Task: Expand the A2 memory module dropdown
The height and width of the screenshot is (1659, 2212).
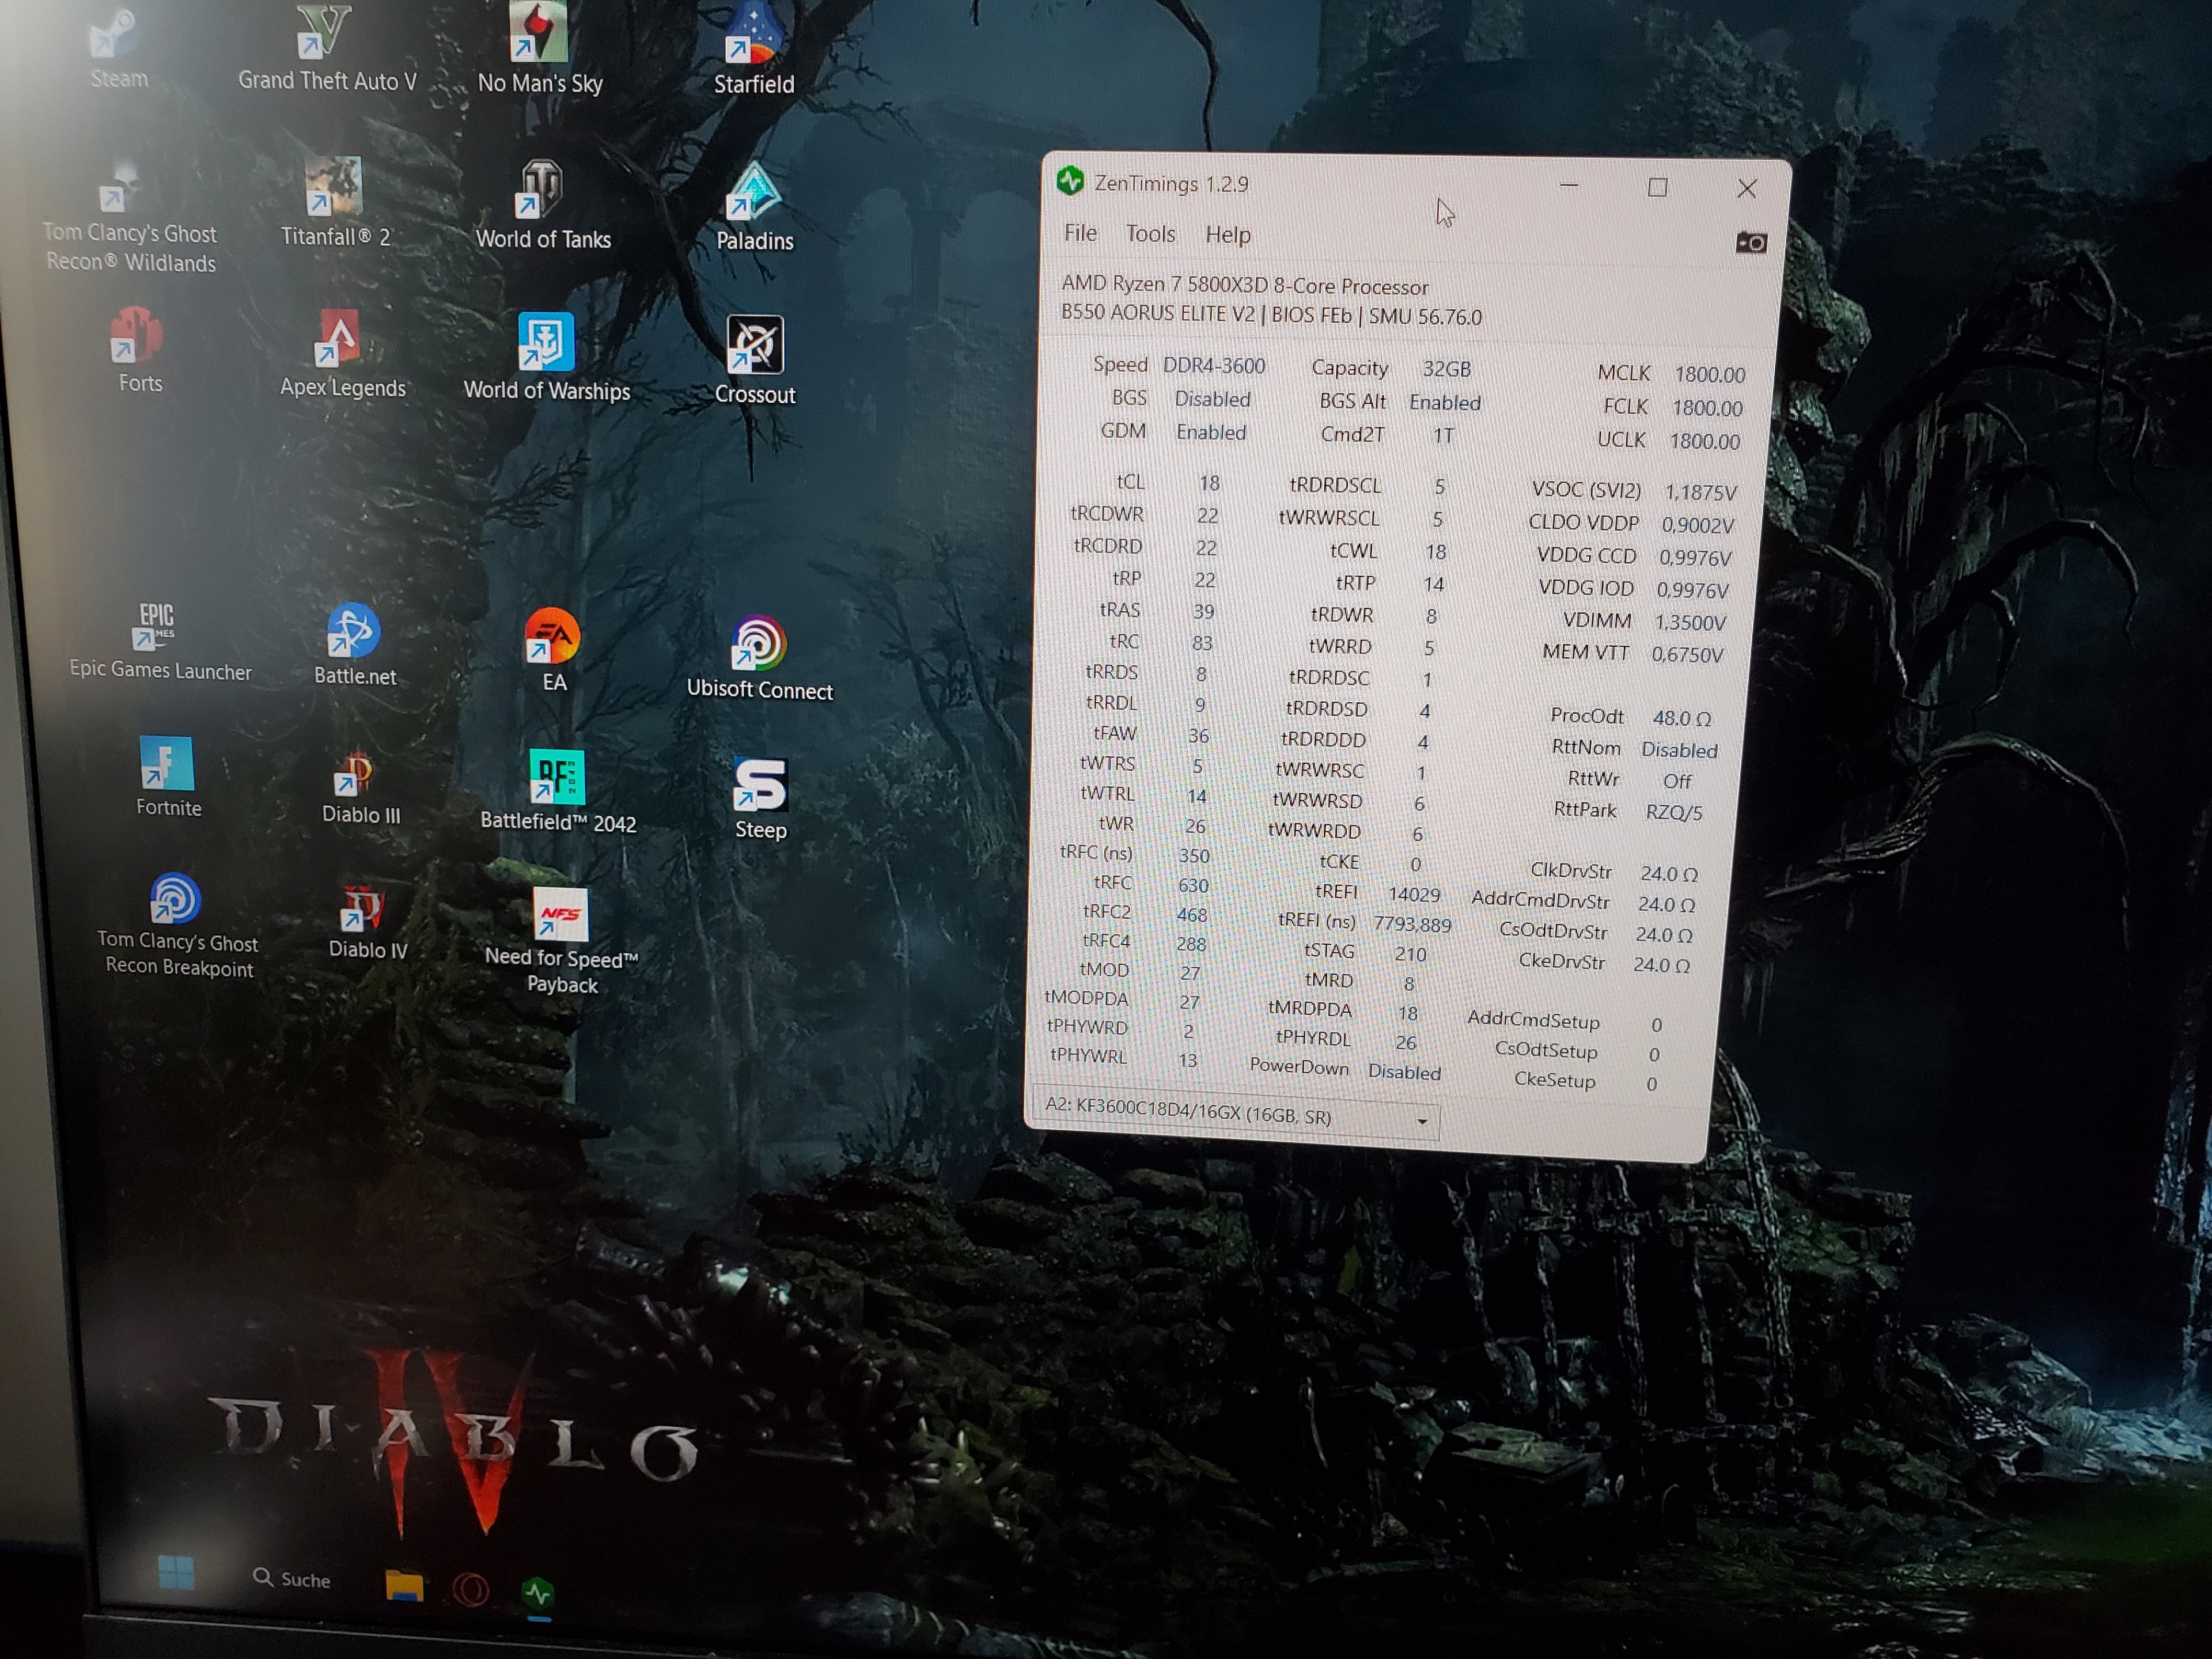Action: 1421,1122
